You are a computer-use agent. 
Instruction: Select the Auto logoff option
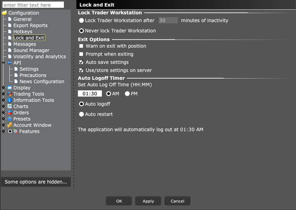click(81, 104)
